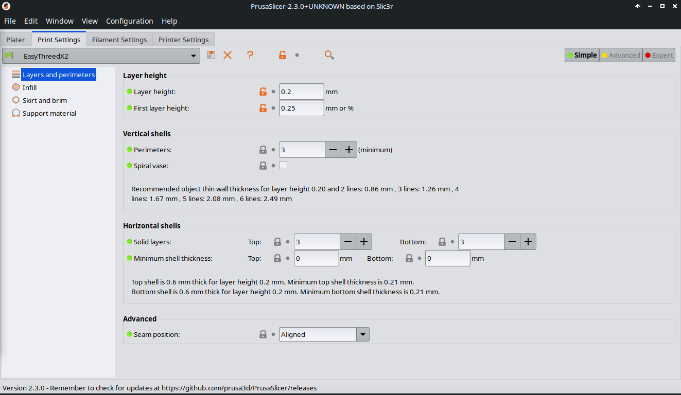Click the orange unlocked padlock beside First layer height

(263, 109)
